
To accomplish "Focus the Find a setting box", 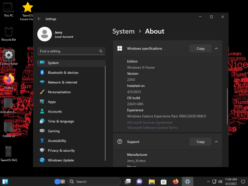I will [x=71, y=51].
